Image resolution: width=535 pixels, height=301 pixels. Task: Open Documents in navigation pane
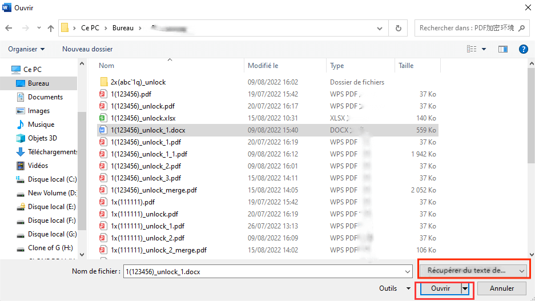click(x=45, y=97)
